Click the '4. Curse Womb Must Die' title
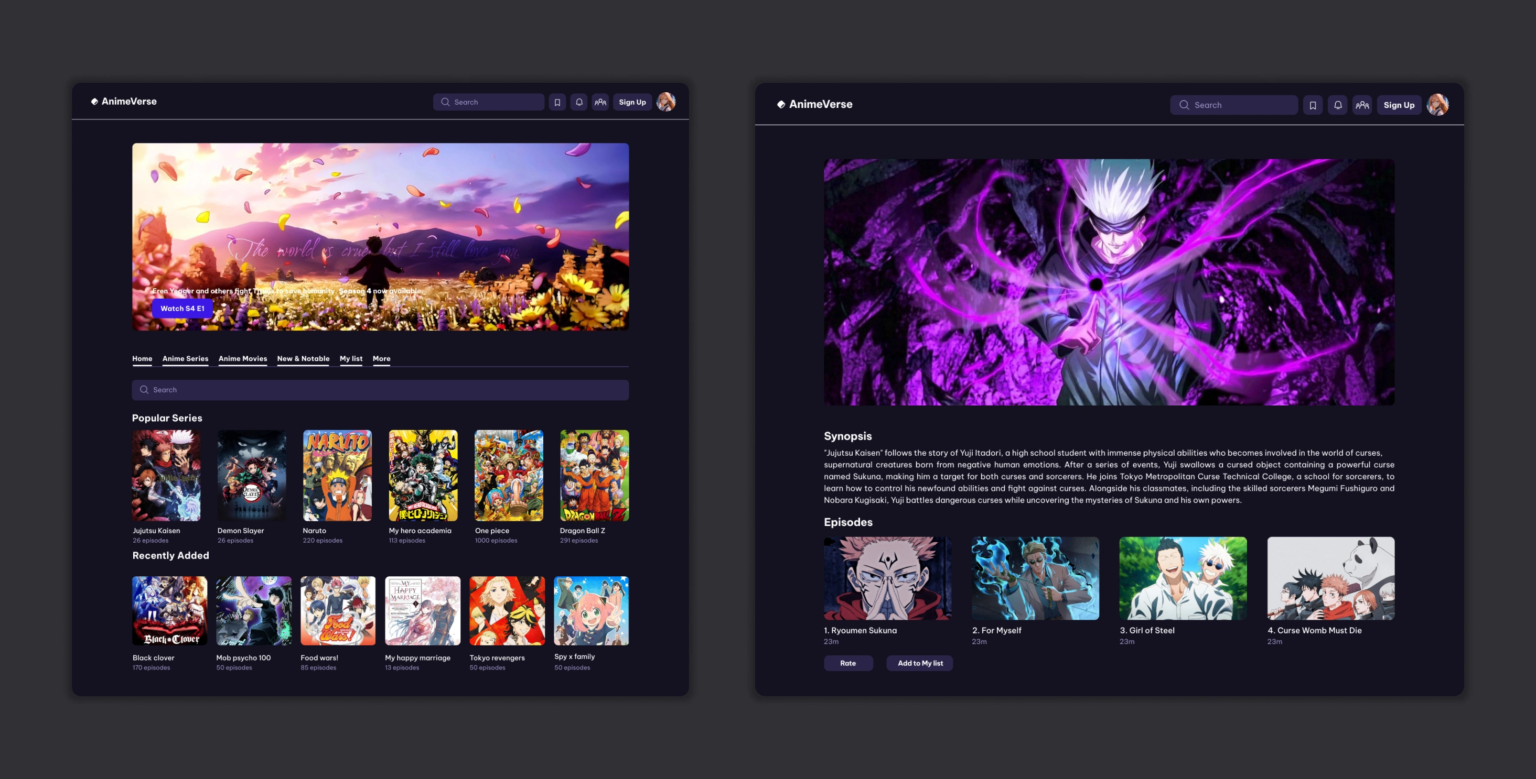Image resolution: width=1536 pixels, height=779 pixels. (x=1315, y=630)
